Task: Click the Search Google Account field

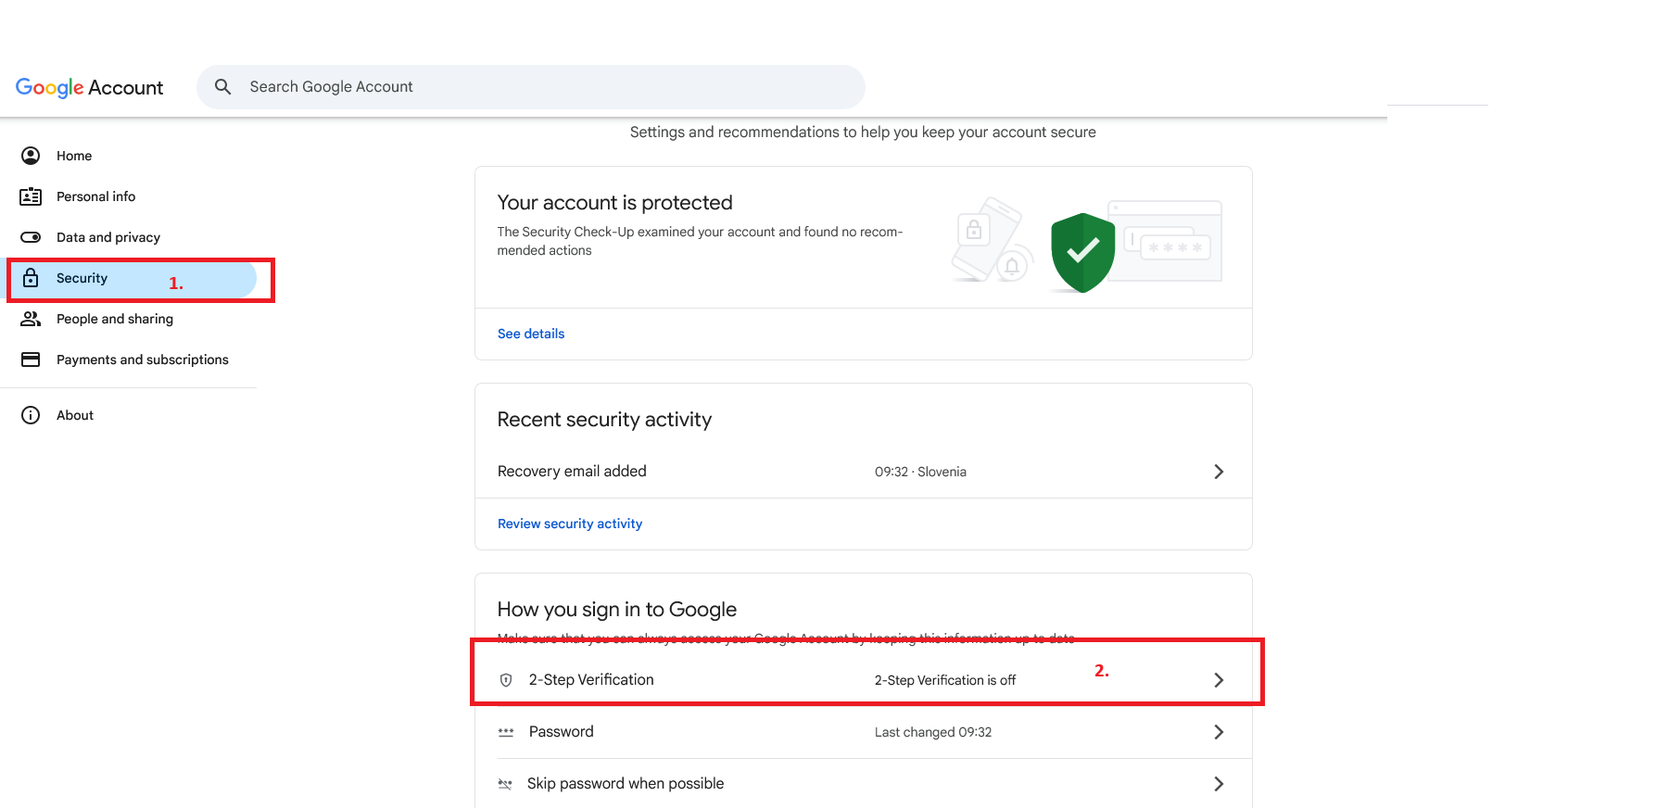Action: coord(547,87)
